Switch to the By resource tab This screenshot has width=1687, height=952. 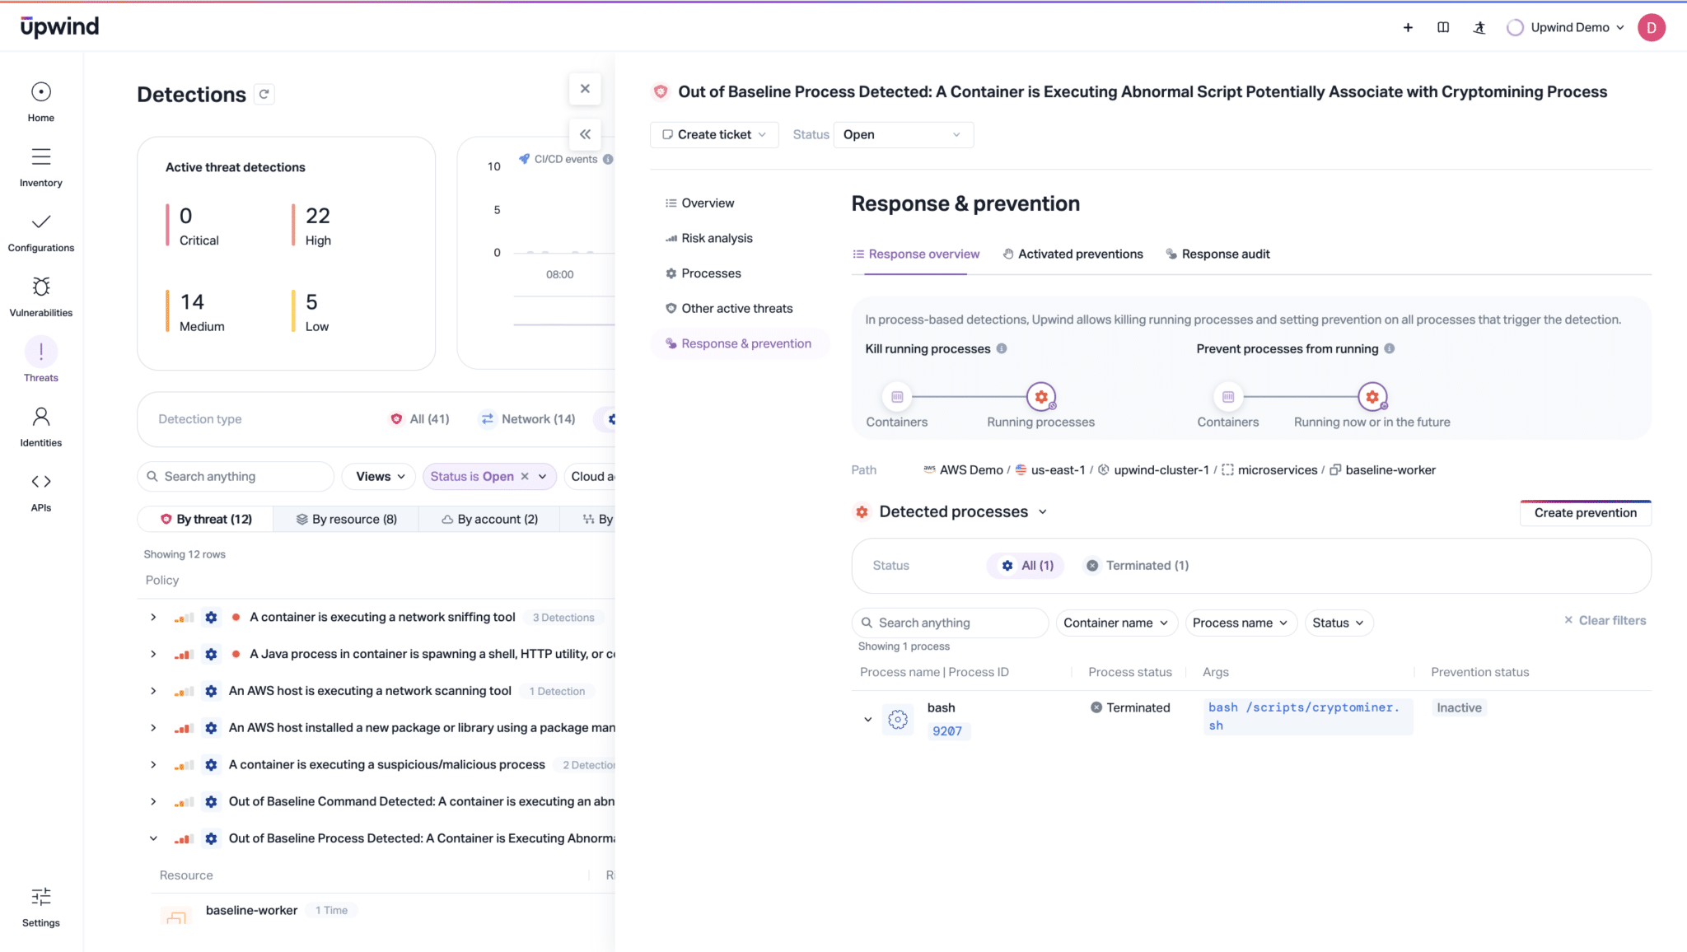(346, 519)
